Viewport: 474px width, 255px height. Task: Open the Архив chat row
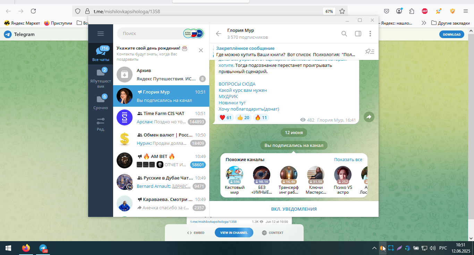click(x=161, y=74)
